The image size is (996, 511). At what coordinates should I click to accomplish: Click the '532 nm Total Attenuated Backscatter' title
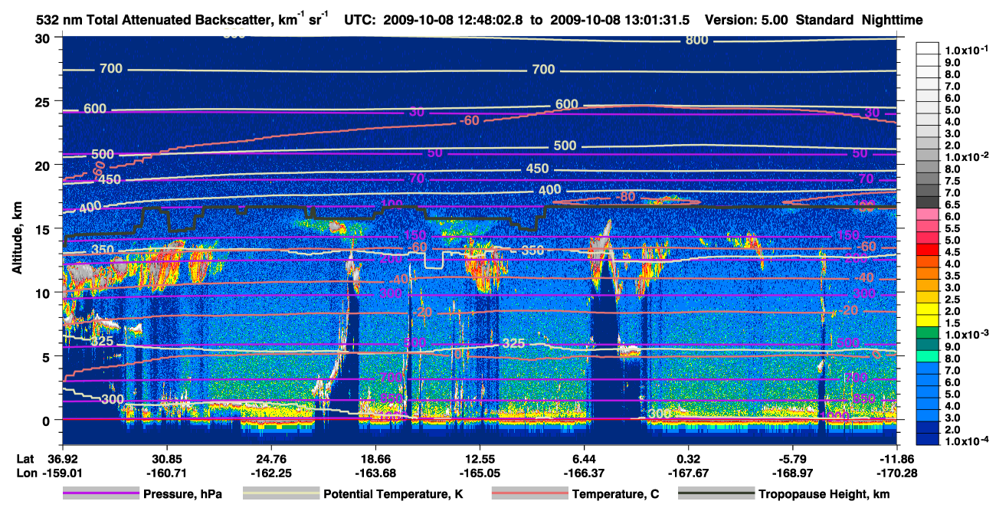(182, 19)
